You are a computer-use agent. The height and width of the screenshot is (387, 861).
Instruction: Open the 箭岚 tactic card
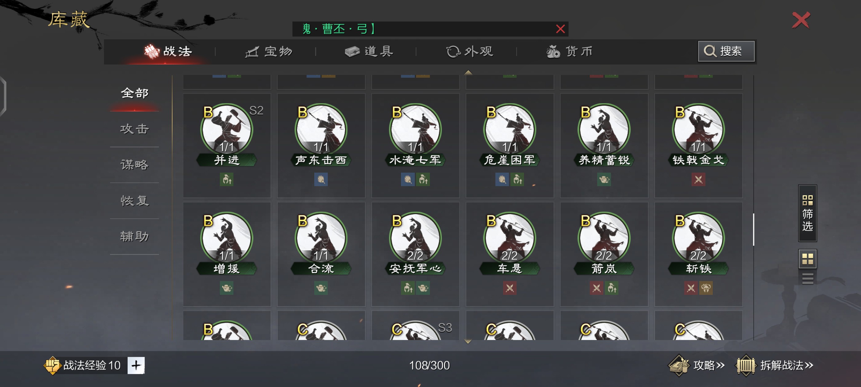coord(604,254)
